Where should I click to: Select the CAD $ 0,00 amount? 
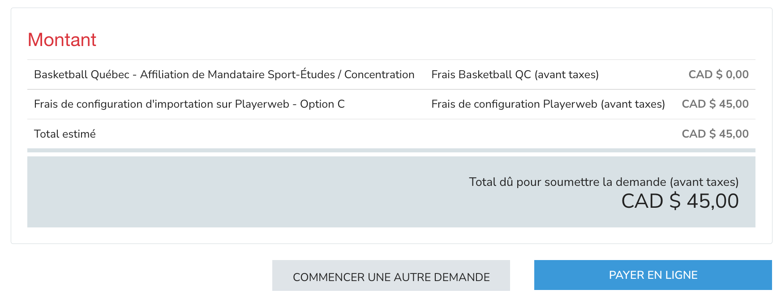click(718, 75)
